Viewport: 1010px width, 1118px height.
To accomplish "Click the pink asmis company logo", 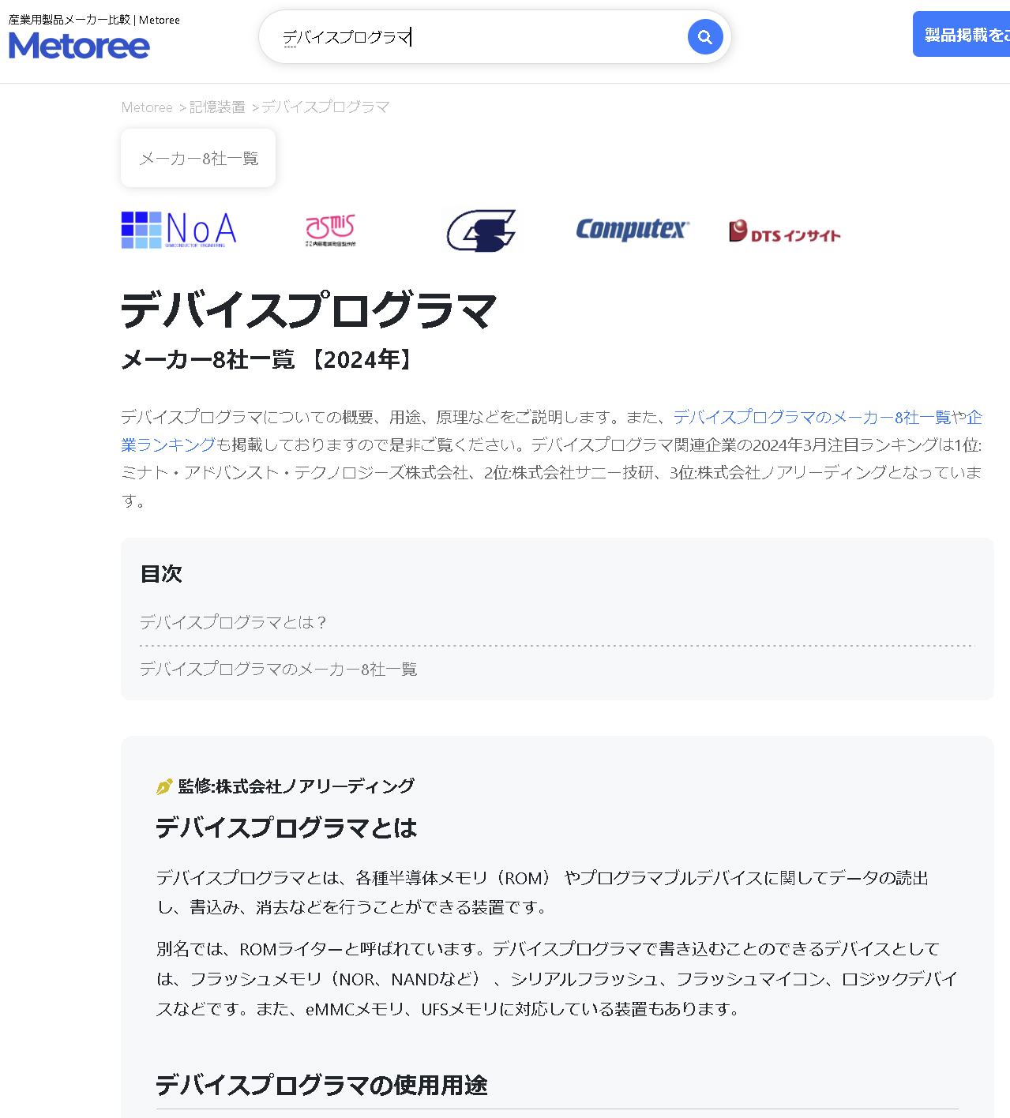I will click(331, 230).
